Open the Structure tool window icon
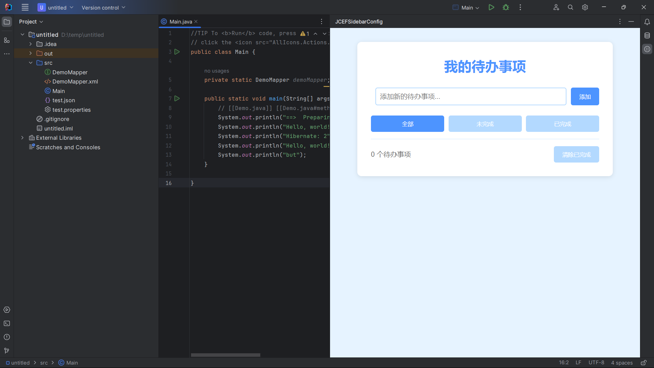 (x=7, y=40)
